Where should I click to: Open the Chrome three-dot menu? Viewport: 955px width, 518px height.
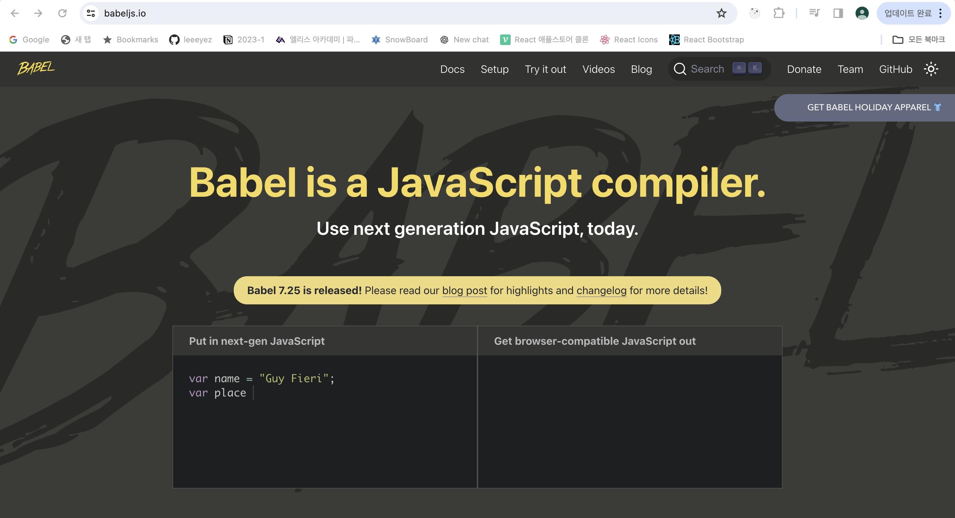pos(940,13)
